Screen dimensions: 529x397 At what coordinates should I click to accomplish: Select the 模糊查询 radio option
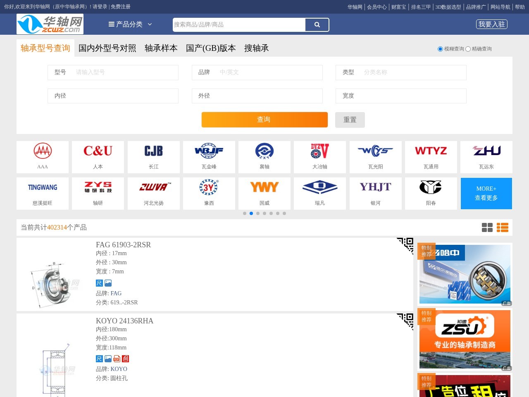coord(440,49)
